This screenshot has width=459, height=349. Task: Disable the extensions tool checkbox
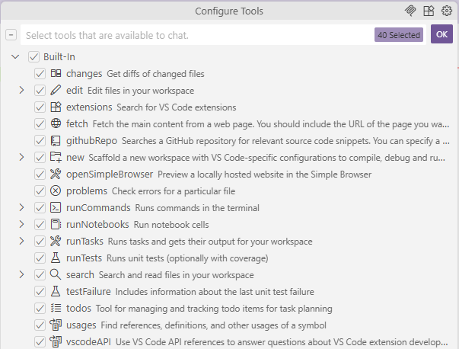(x=40, y=107)
